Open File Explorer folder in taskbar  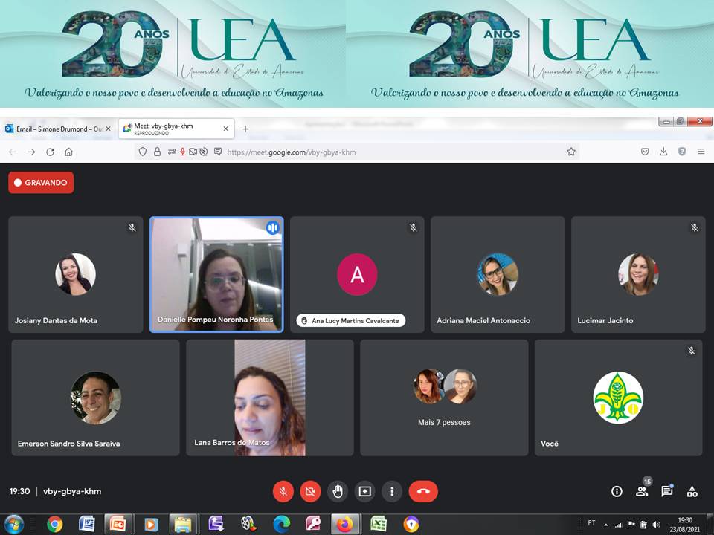tap(183, 524)
